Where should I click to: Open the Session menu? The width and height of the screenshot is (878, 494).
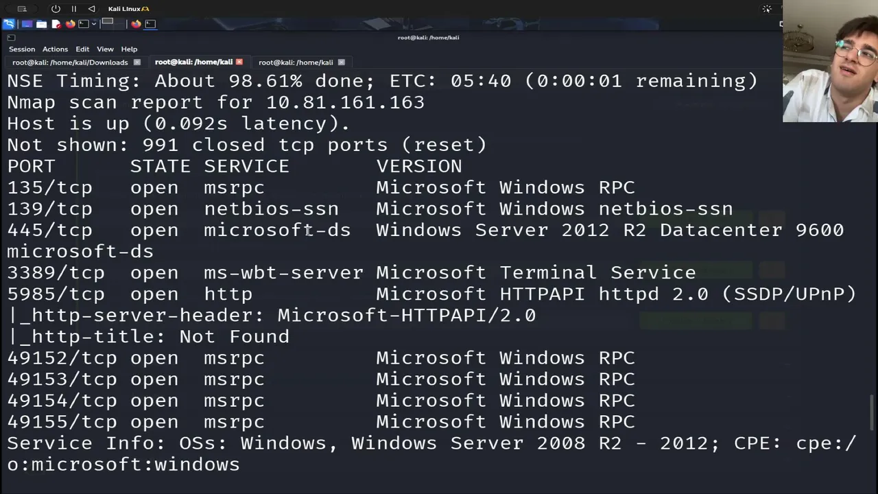coord(22,49)
